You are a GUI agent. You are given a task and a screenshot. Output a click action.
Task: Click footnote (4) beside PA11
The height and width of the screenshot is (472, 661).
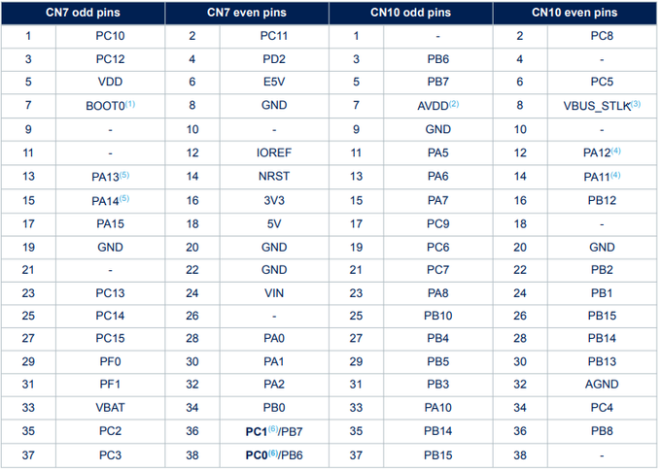click(x=615, y=174)
